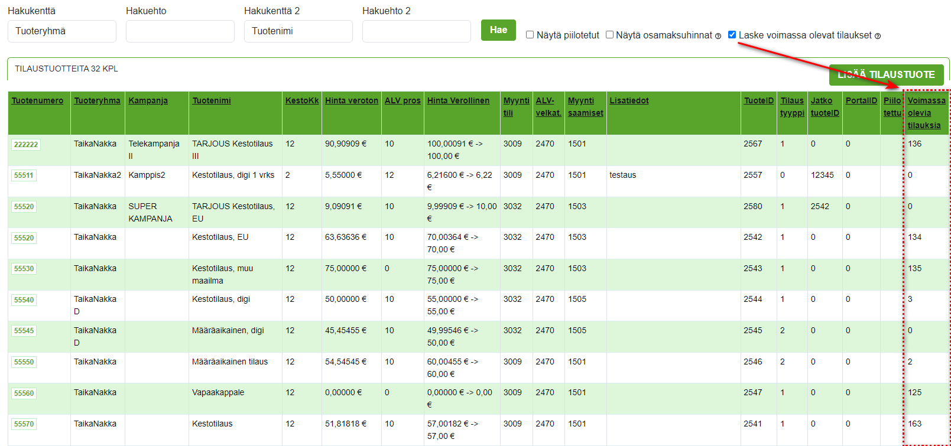
Task: Focus the Hakuehto search input
Action: point(180,31)
